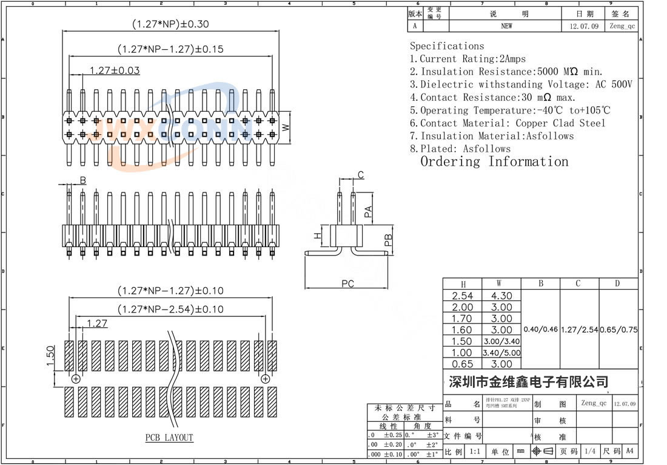Click the NEW revision description cell
Image resolution: width=667 pixels, height=465 pixels.
point(506,26)
